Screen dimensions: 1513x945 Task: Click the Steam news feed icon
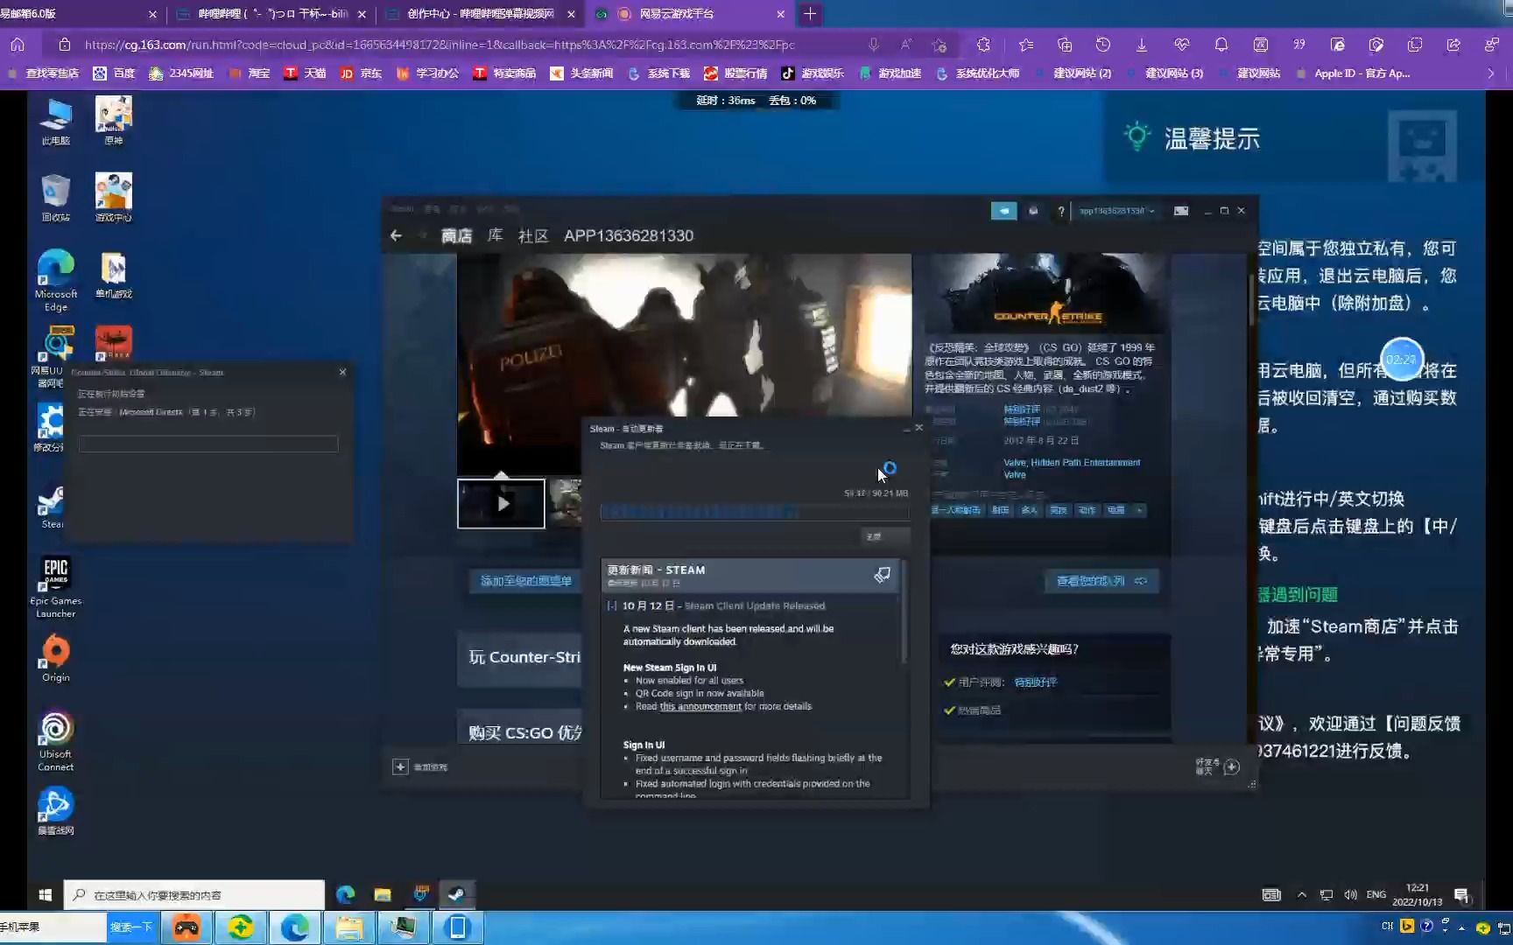point(882,575)
